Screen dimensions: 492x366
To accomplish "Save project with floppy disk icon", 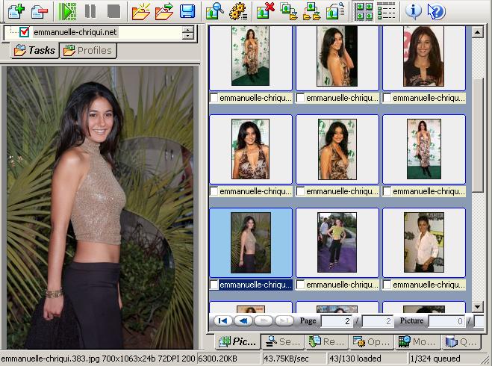I will [187, 11].
